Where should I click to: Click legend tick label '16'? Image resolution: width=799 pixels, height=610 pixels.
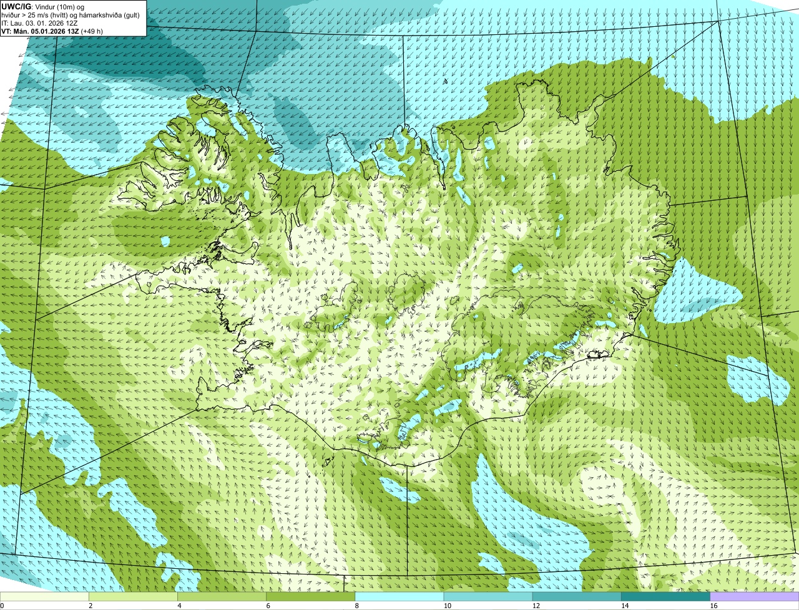click(713, 606)
